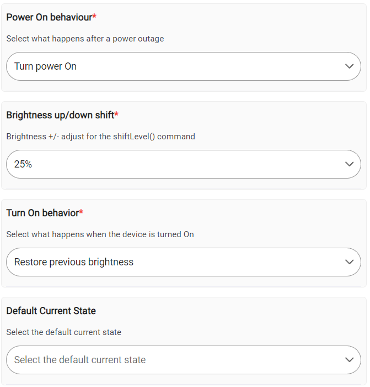
Task: Open the "Select the default current state" combo box
Action: (x=165, y=360)
